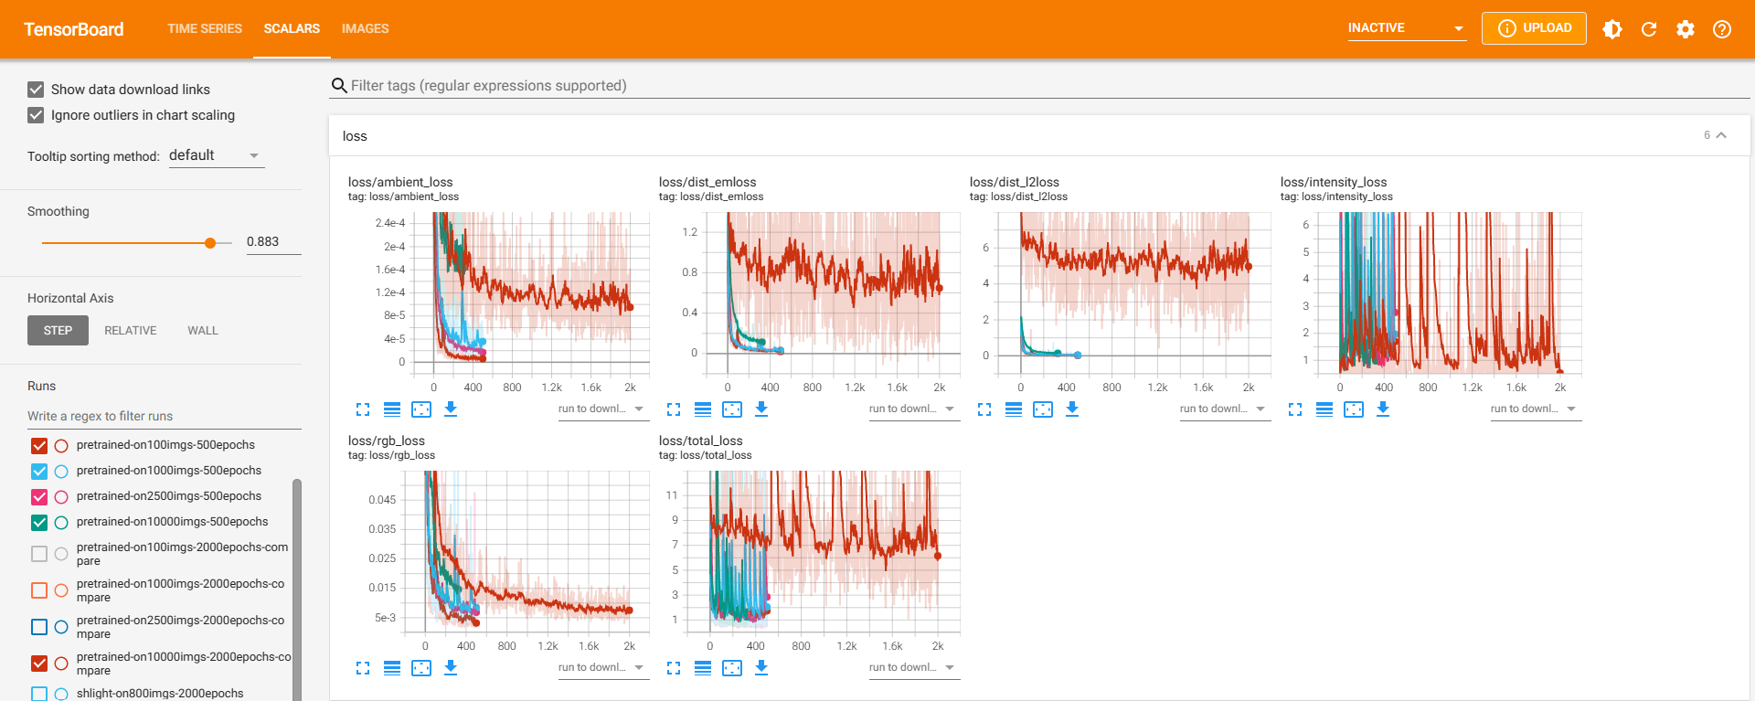Open the help question mark icon

pyautogui.click(x=1722, y=29)
